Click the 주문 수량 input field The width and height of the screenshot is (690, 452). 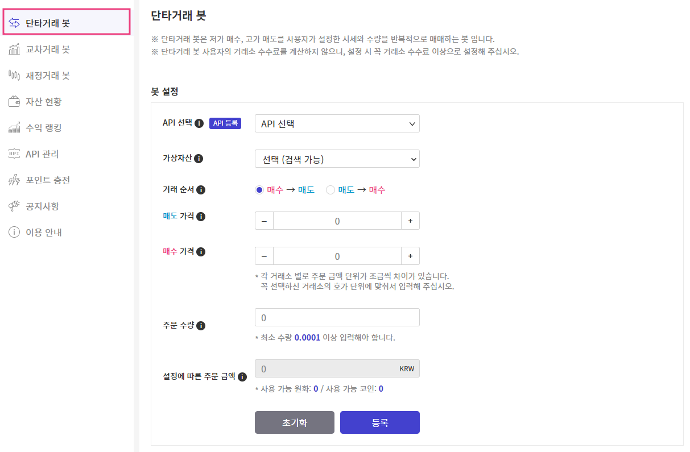click(337, 317)
